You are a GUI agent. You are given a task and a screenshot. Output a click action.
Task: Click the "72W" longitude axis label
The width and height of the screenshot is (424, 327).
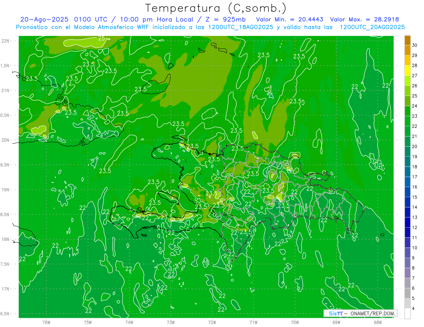[212, 322]
